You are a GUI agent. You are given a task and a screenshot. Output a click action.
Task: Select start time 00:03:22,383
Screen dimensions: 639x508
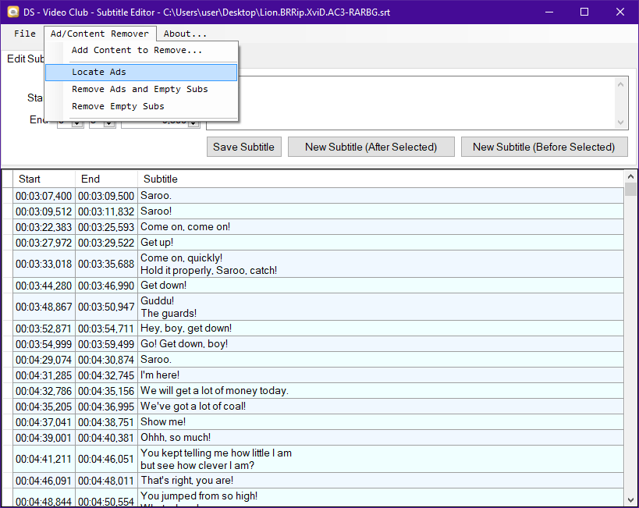(x=44, y=227)
